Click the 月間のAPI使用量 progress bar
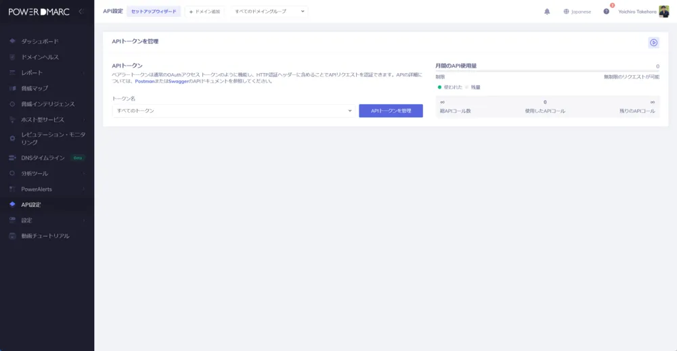This screenshot has width=677, height=351. point(547,71)
